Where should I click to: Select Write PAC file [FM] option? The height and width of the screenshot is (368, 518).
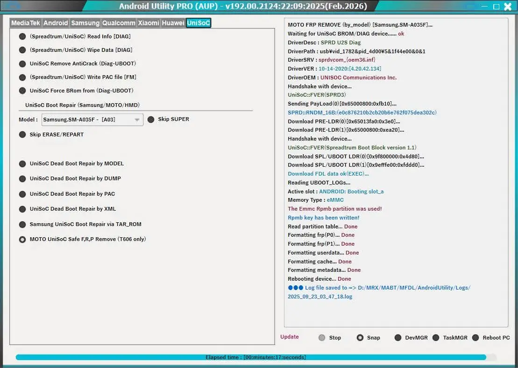point(22,77)
